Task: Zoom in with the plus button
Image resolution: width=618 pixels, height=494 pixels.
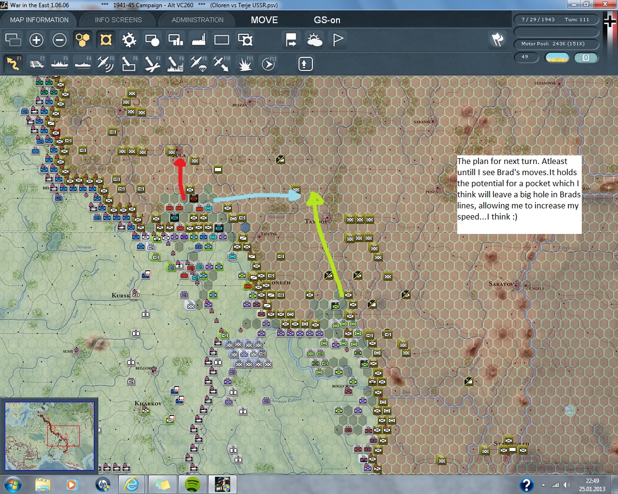Action: pyautogui.click(x=36, y=40)
